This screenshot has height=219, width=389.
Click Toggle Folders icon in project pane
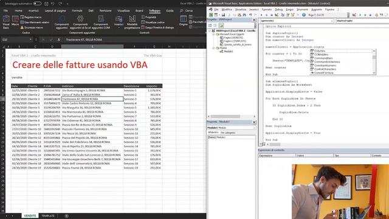(x=221, y=26)
